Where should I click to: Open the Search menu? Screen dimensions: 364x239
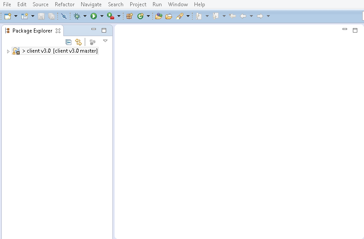[116, 4]
